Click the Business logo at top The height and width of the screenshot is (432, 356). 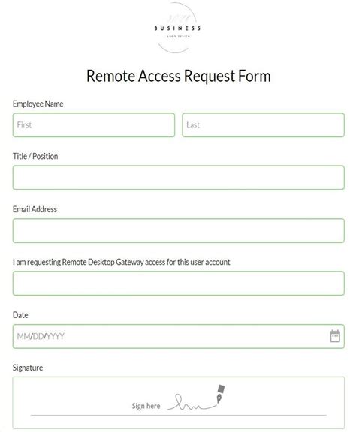pos(177,28)
